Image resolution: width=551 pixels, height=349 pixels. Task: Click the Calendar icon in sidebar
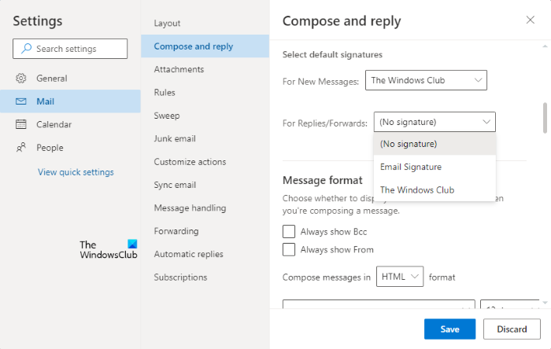tap(21, 124)
